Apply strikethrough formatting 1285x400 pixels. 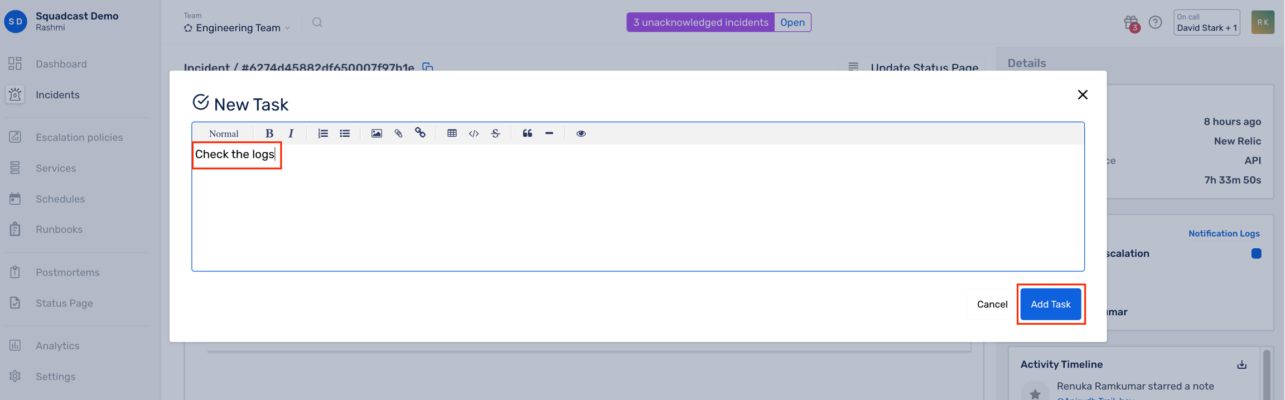tap(495, 133)
